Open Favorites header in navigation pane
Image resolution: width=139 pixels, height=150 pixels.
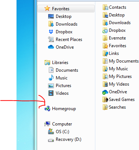tap(66, 8)
